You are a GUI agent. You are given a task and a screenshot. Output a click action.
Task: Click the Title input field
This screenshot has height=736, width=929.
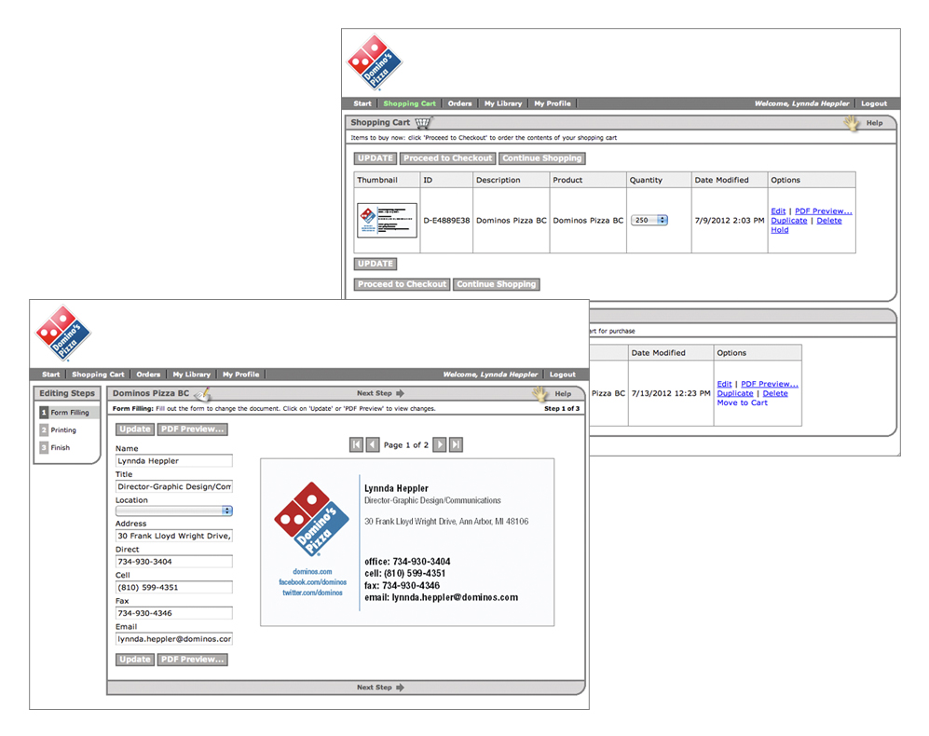(173, 486)
